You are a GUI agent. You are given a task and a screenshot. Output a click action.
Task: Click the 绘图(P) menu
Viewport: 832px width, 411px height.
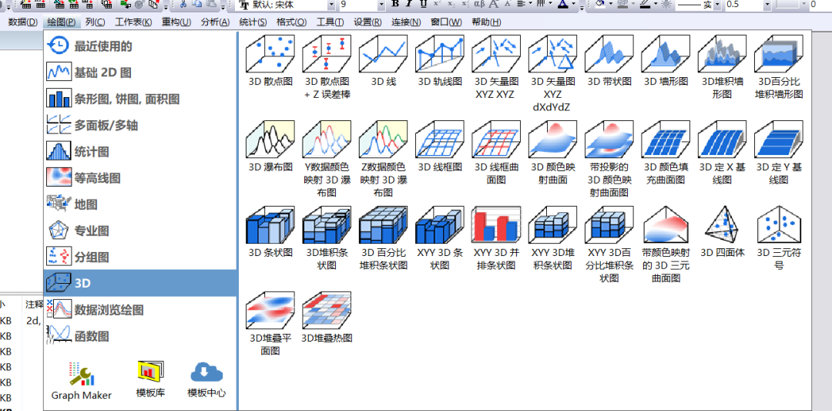coord(61,22)
